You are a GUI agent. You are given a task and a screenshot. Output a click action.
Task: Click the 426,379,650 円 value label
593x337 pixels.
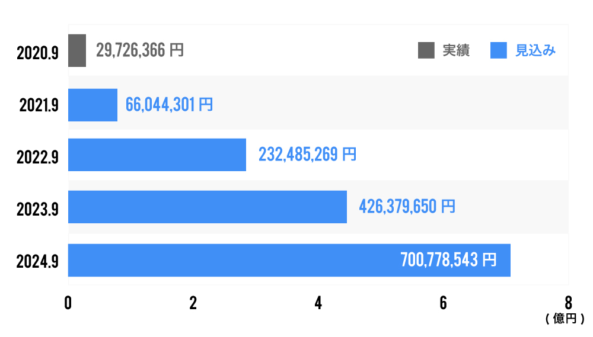pos(407,207)
